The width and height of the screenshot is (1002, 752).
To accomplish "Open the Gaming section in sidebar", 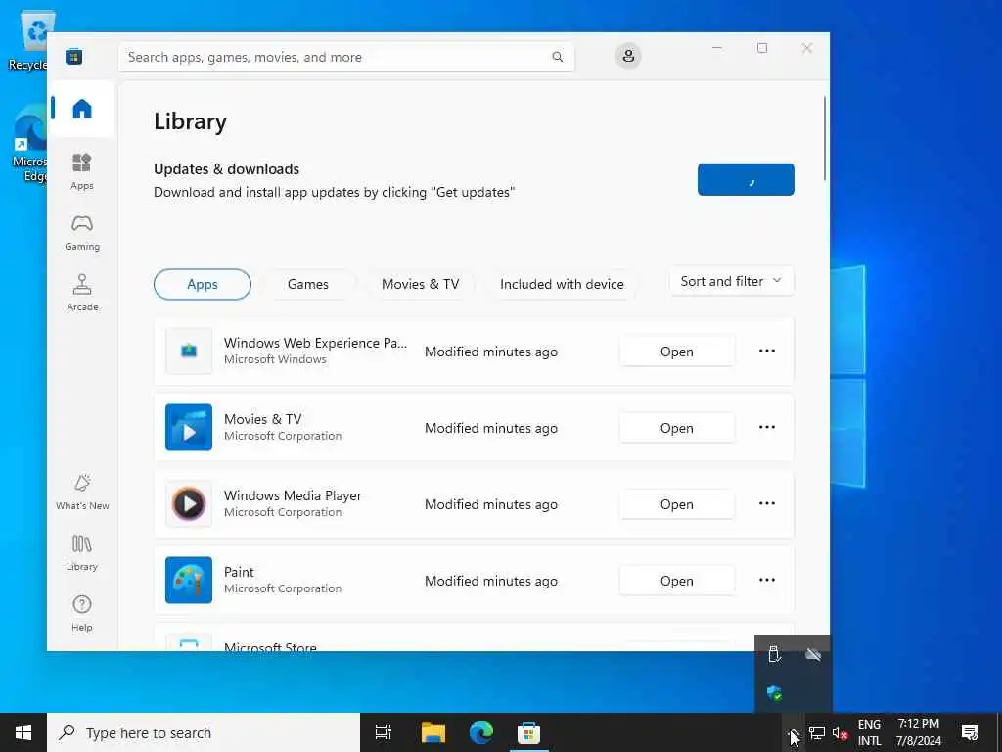I will point(82,232).
